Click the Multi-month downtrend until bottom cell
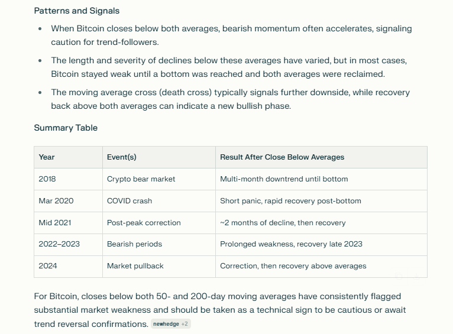 [x=284, y=179]
